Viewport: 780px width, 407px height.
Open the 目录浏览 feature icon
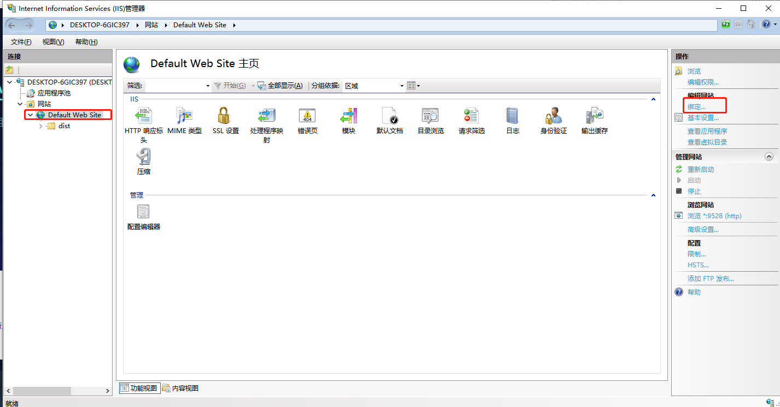click(x=430, y=116)
